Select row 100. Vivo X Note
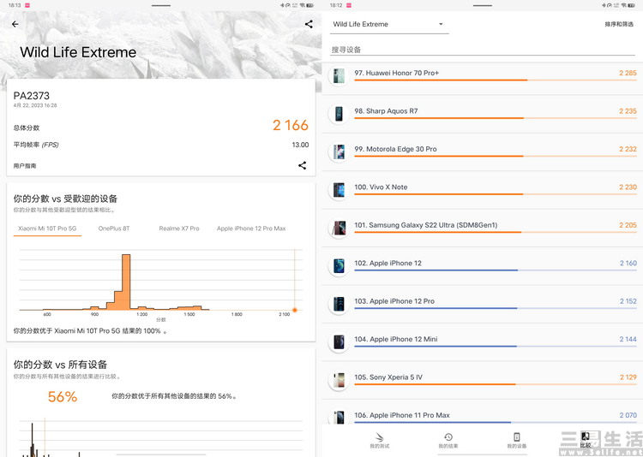The height and width of the screenshot is (457, 643). click(x=483, y=190)
